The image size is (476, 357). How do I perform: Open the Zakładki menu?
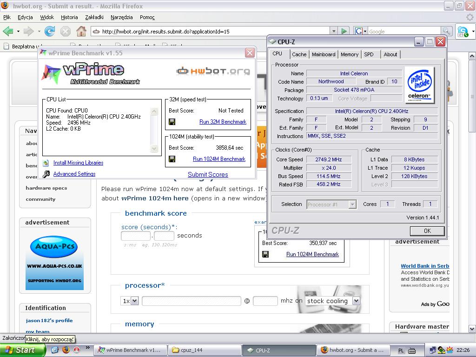tap(94, 17)
